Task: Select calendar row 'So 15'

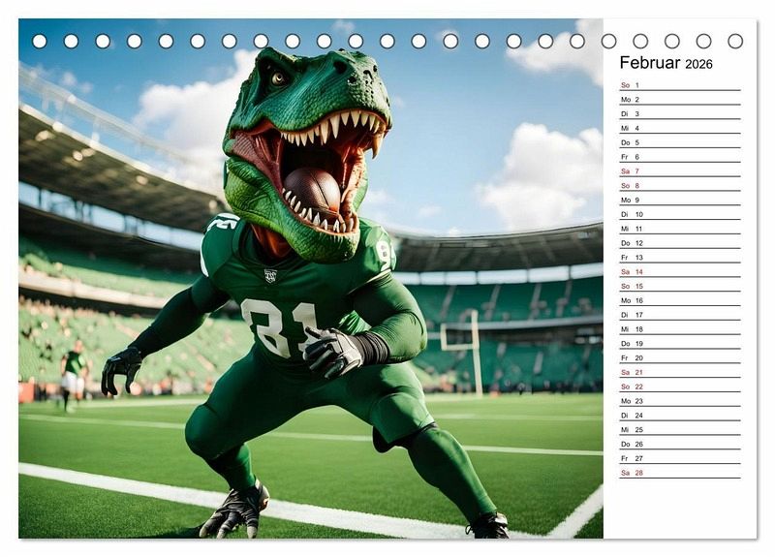Action: (x=680, y=286)
